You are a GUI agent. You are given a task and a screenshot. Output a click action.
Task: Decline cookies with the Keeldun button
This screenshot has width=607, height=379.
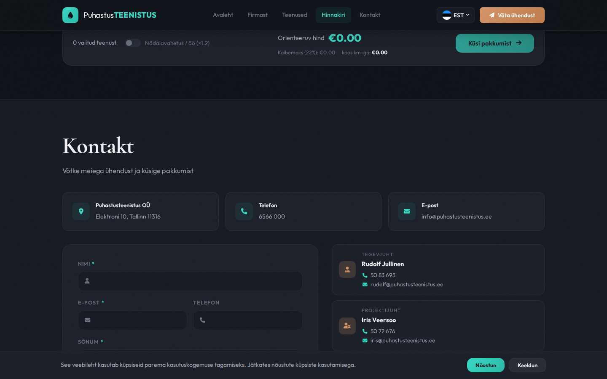(527, 365)
